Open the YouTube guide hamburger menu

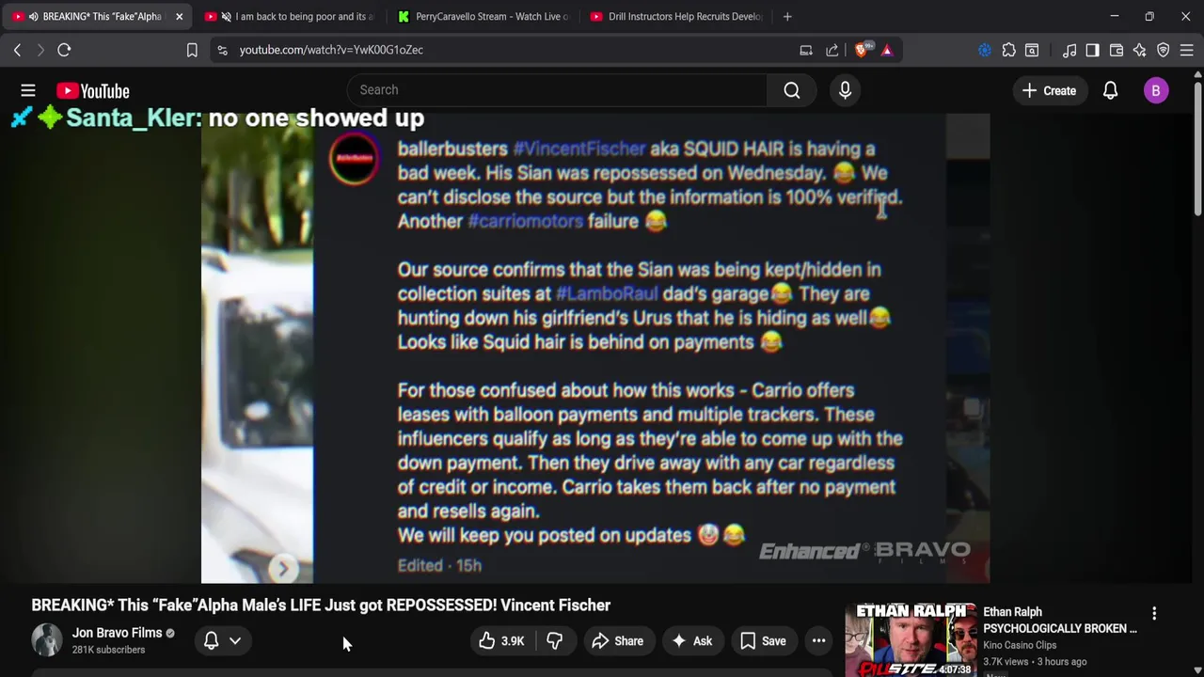coord(28,90)
